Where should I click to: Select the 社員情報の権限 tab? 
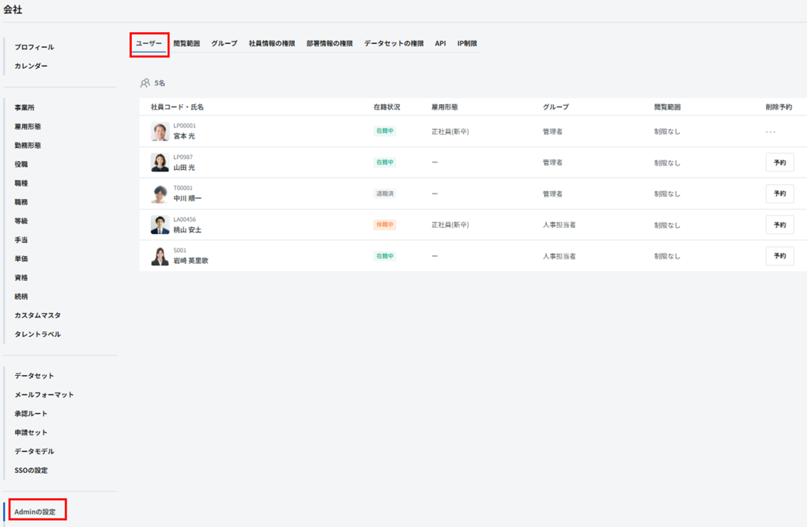tap(271, 44)
